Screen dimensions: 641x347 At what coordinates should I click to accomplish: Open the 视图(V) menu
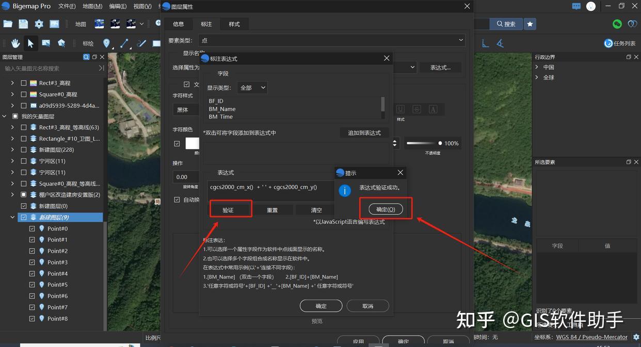point(142,6)
